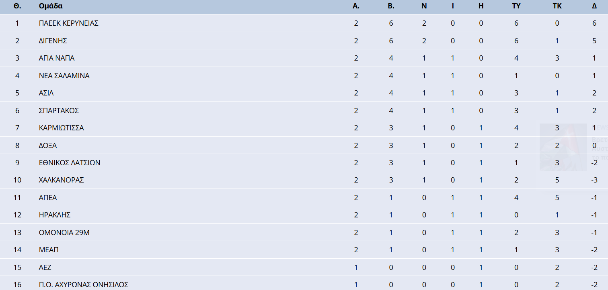
Task: Select the ΑΣΙΛ team name
Action: click(x=46, y=93)
